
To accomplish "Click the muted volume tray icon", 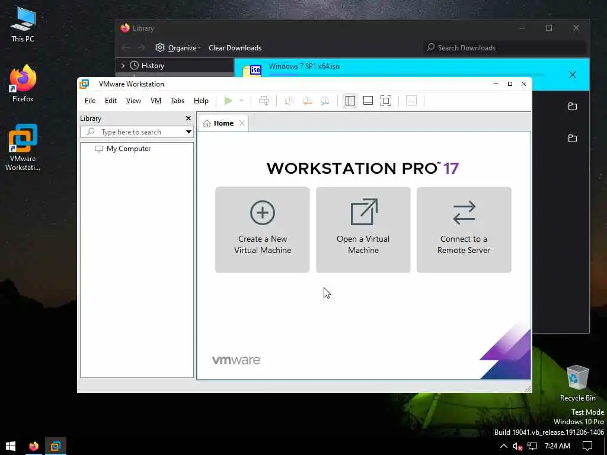I will point(517,446).
